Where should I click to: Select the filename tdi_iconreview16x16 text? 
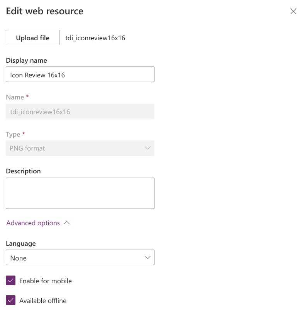[95, 38]
